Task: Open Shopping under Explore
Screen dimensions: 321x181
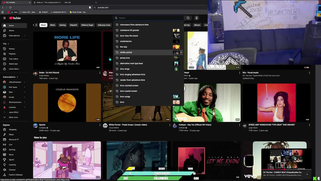Action: coord(14,129)
